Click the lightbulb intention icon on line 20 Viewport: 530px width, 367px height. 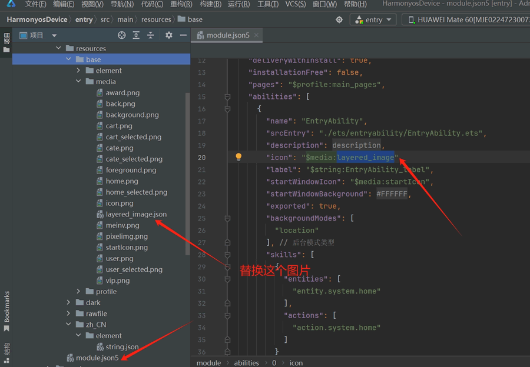pos(238,156)
